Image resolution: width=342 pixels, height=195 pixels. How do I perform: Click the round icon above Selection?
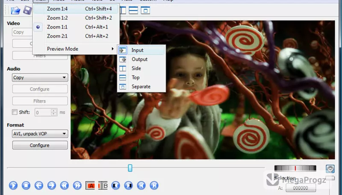pos(330,168)
